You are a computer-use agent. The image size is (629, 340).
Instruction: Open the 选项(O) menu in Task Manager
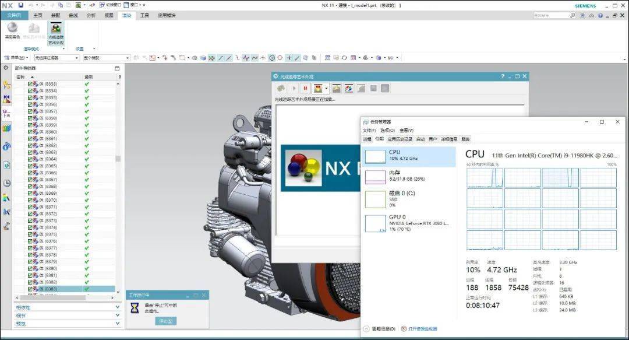click(387, 131)
